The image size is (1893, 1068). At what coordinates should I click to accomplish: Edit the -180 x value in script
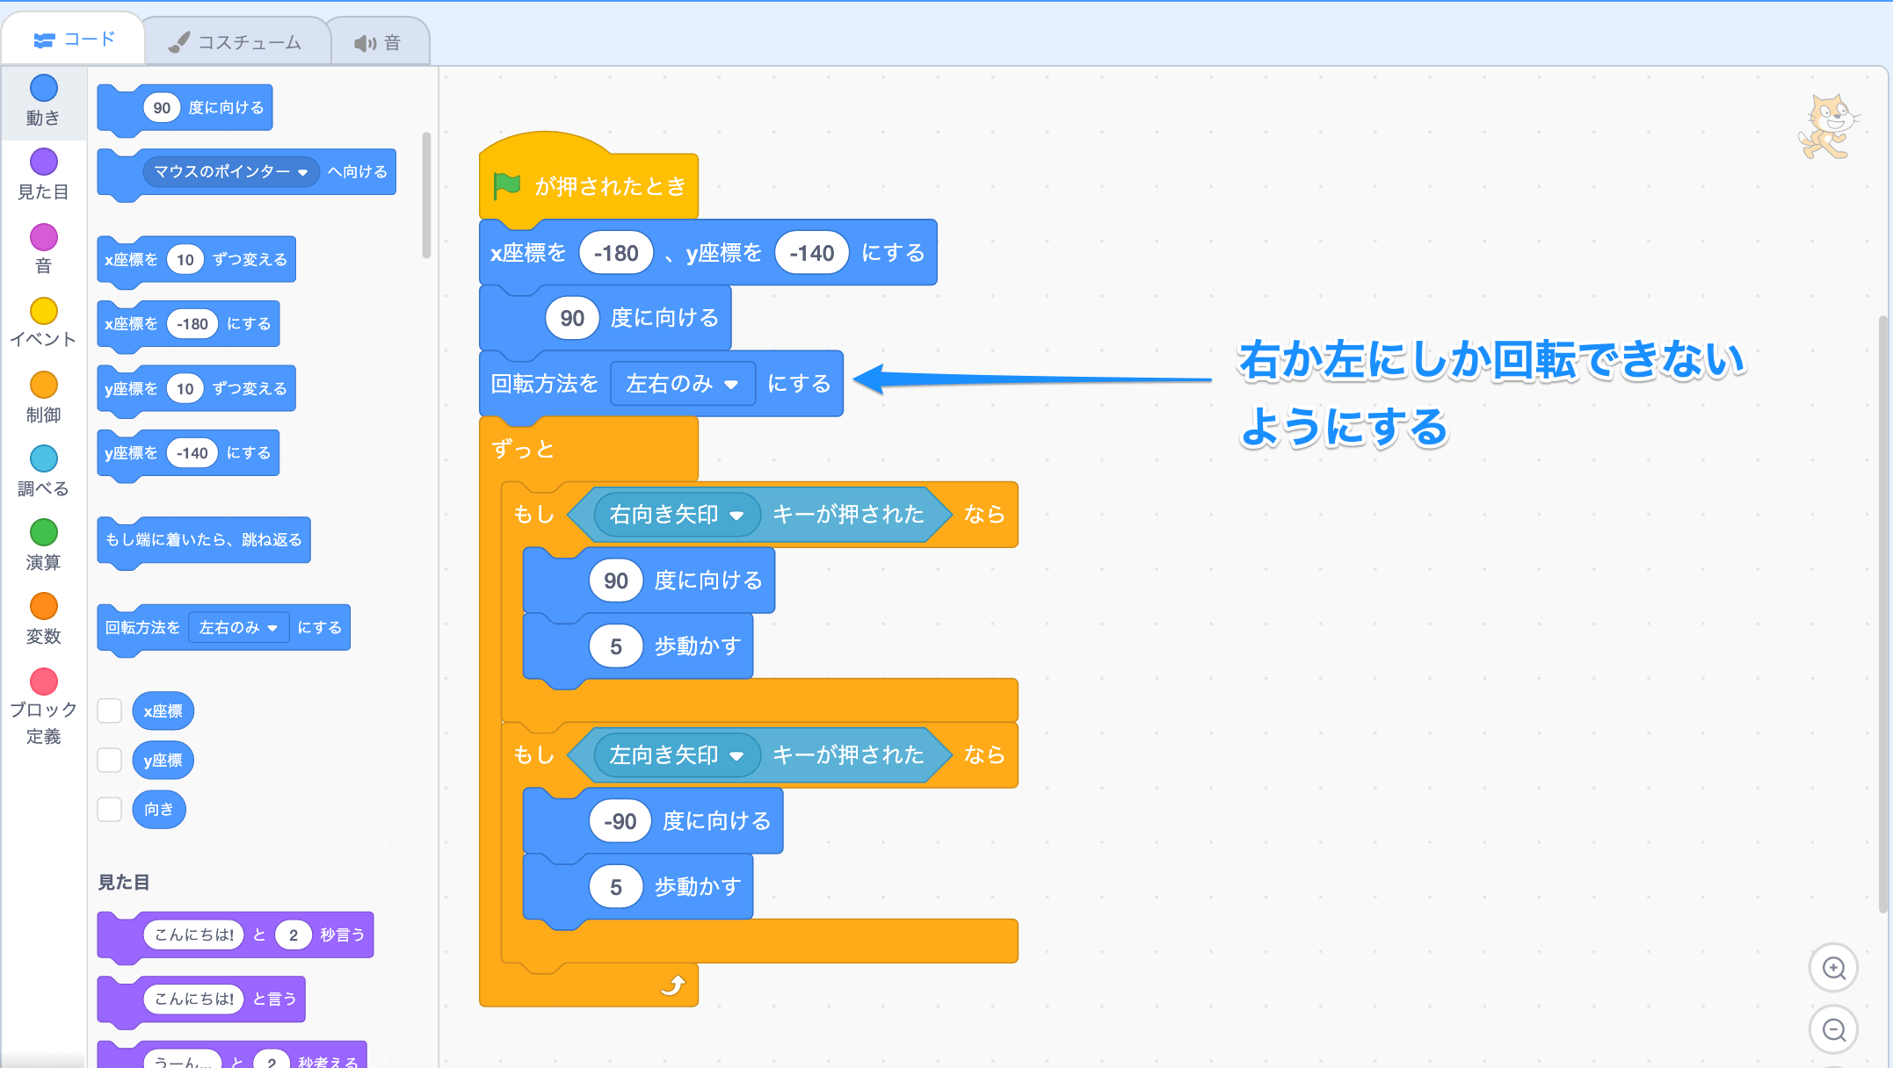point(616,253)
